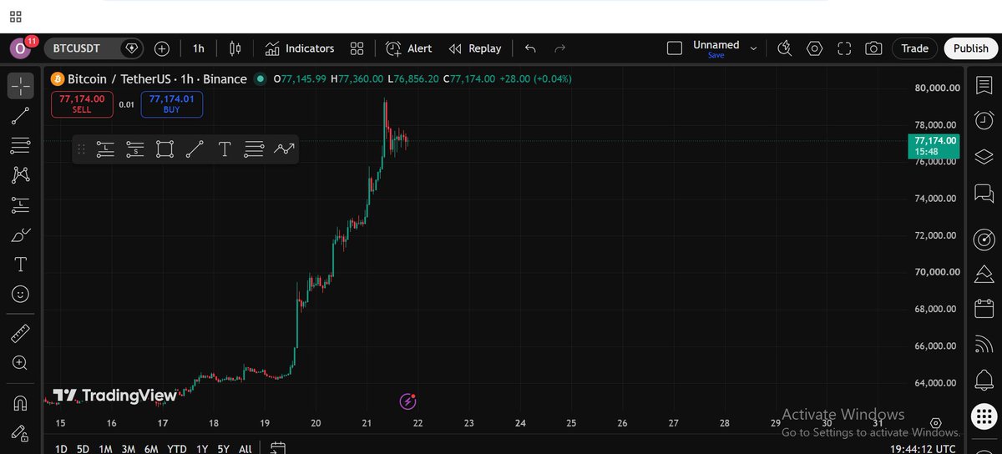Pick arrow path tool from floating favorites bar
Image resolution: width=1002 pixels, height=454 pixels.
pos(285,149)
